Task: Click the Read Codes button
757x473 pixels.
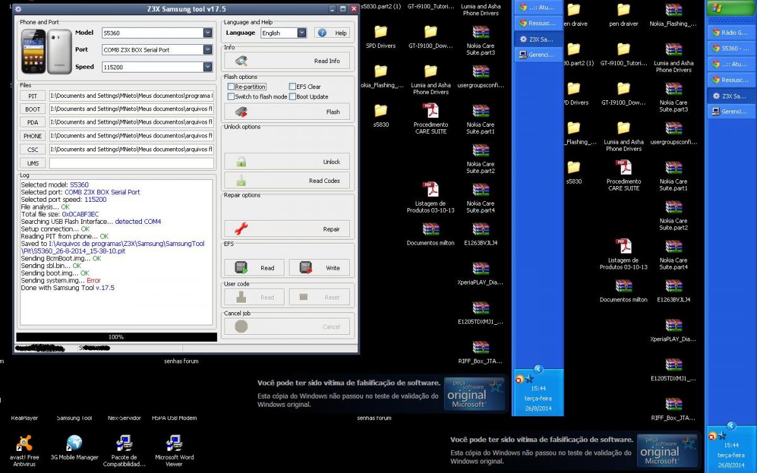Action: coord(286,181)
